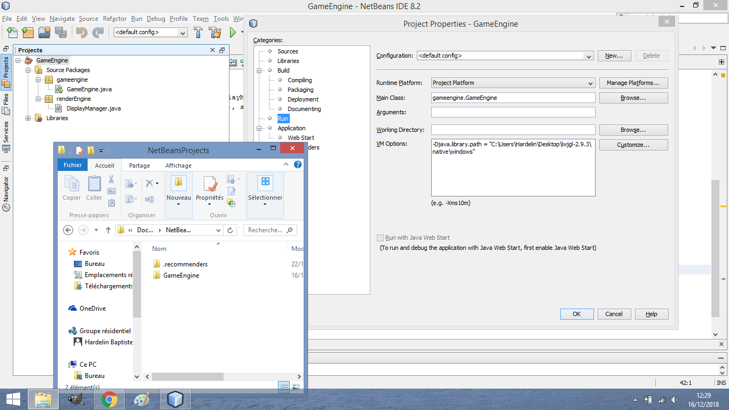Click the Arguments input field

pyautogui.click(x=513, y=112)
